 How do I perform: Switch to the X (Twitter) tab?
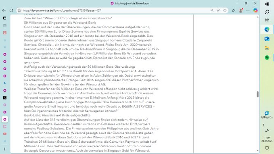click(x=5, y=98)
